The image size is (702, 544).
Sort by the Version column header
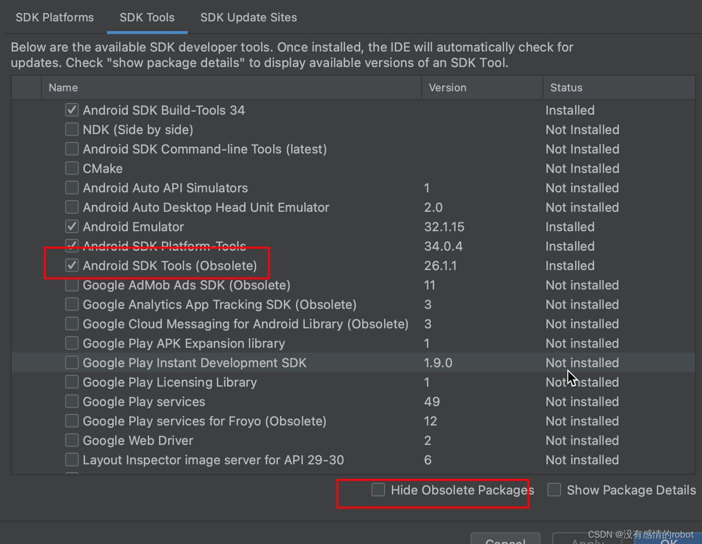(x=482, y=87)
